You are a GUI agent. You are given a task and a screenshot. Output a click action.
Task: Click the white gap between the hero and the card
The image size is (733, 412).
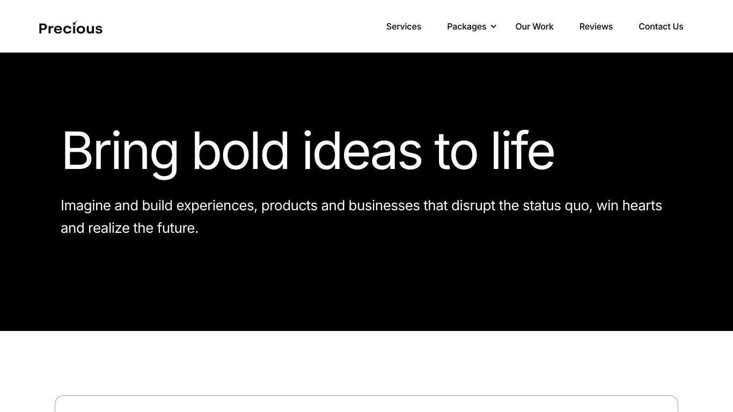coord(366,363)
